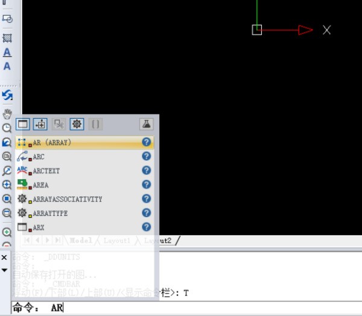This screenshot has height=316, width=362.
Task: Pick the ARX command suggestion
Action: 84,227
